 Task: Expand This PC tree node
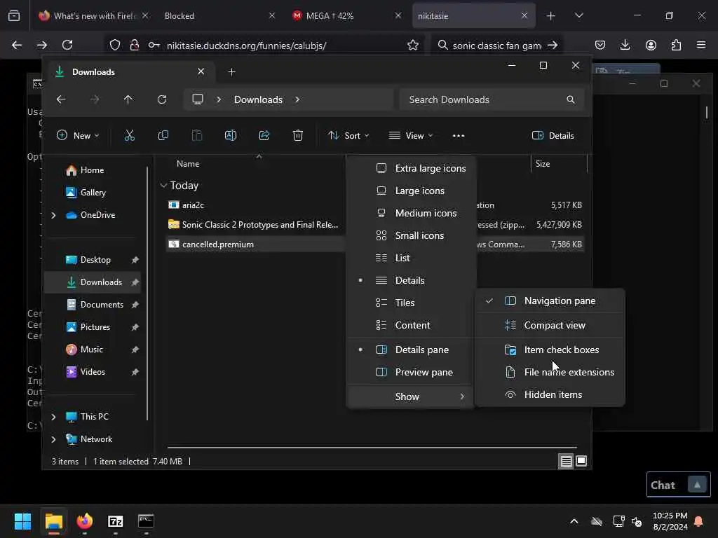(53, 417)
